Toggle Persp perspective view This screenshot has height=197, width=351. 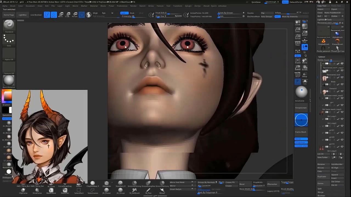pyautogui.click(x=298, y=44)
